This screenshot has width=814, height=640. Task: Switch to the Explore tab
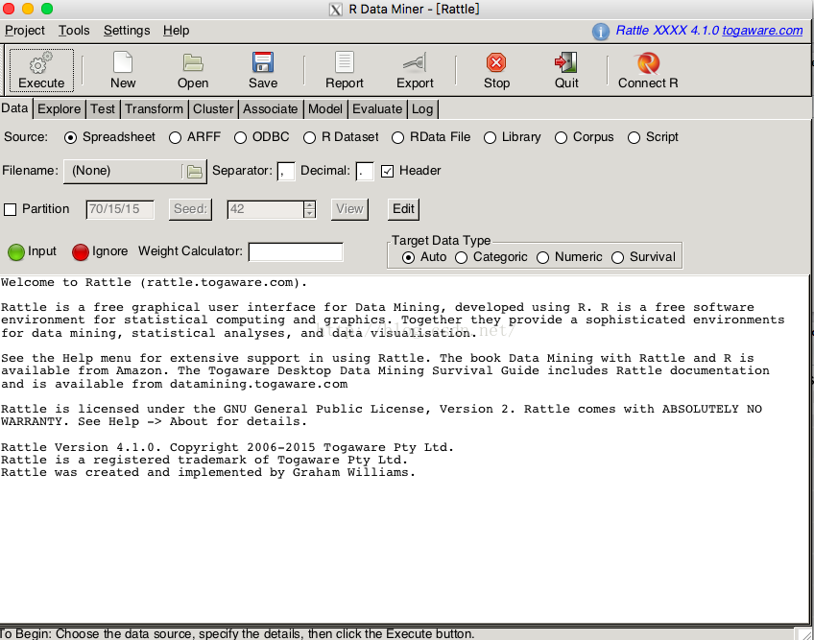click(x=60, y=109)
